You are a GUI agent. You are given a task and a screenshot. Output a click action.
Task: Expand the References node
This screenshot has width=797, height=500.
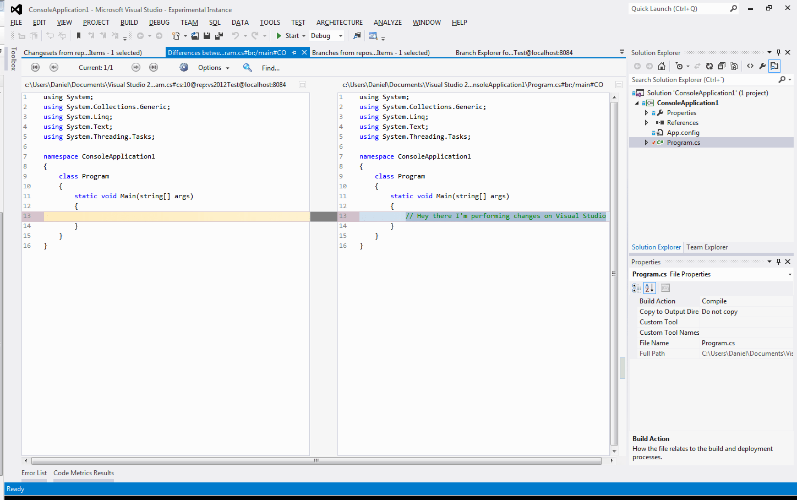point(647,123)
